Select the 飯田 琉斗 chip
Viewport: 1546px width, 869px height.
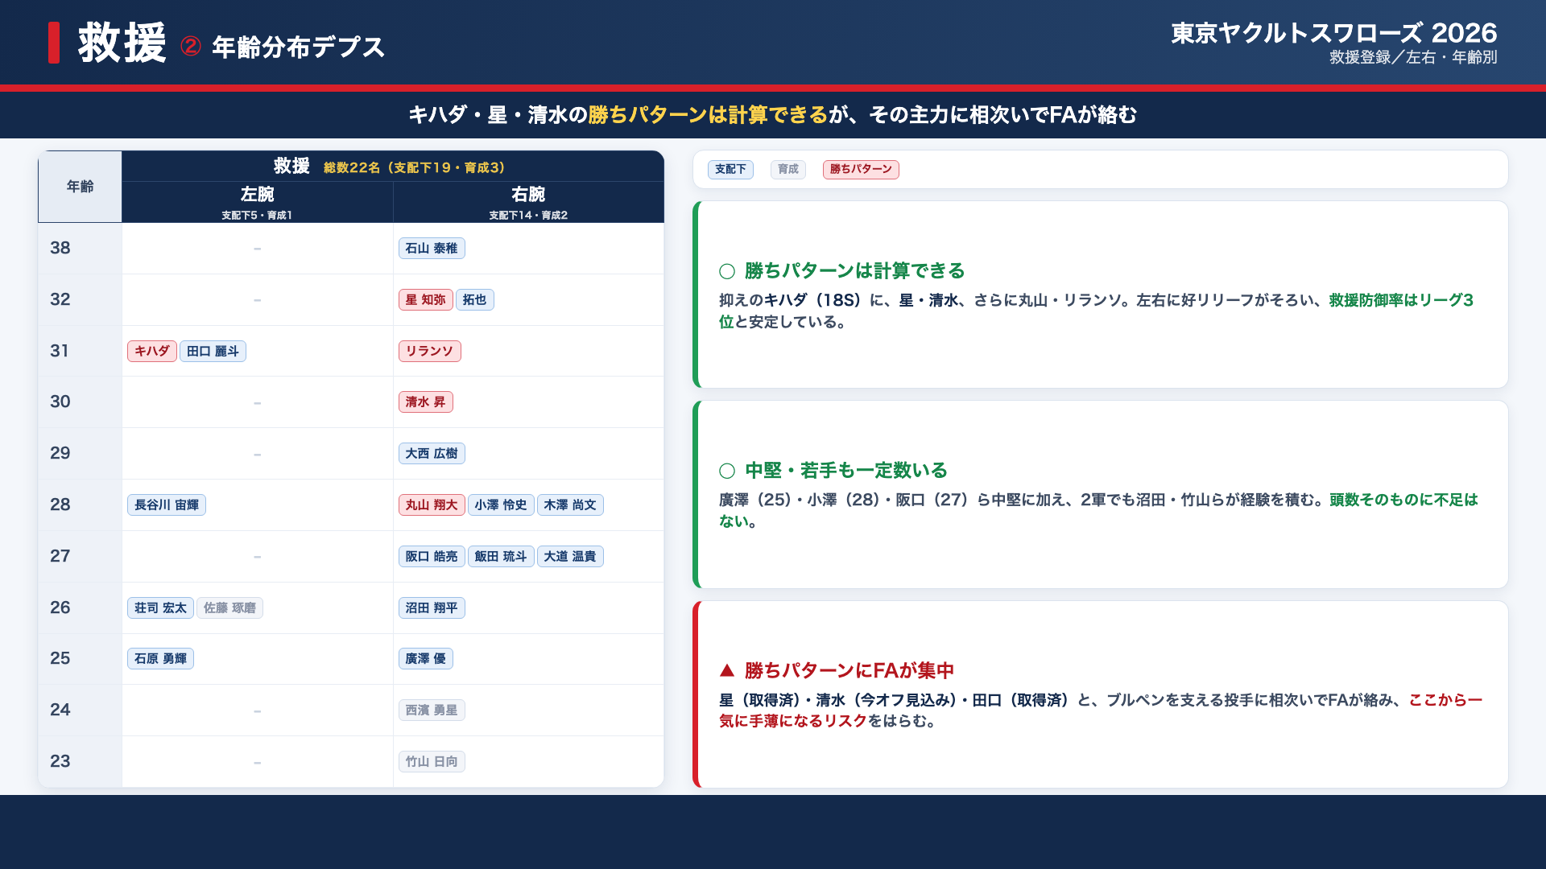pos(501,557)
